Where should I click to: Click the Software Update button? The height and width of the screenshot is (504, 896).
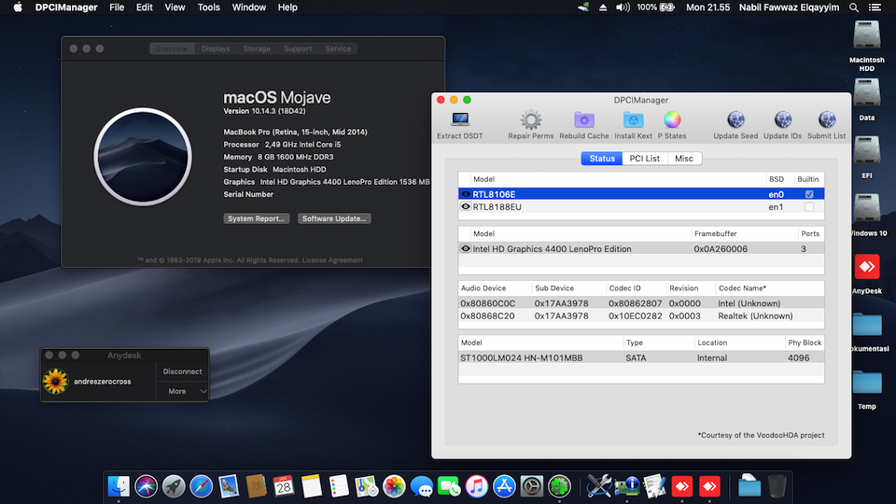pyautogui.click(x=334, y=218)
